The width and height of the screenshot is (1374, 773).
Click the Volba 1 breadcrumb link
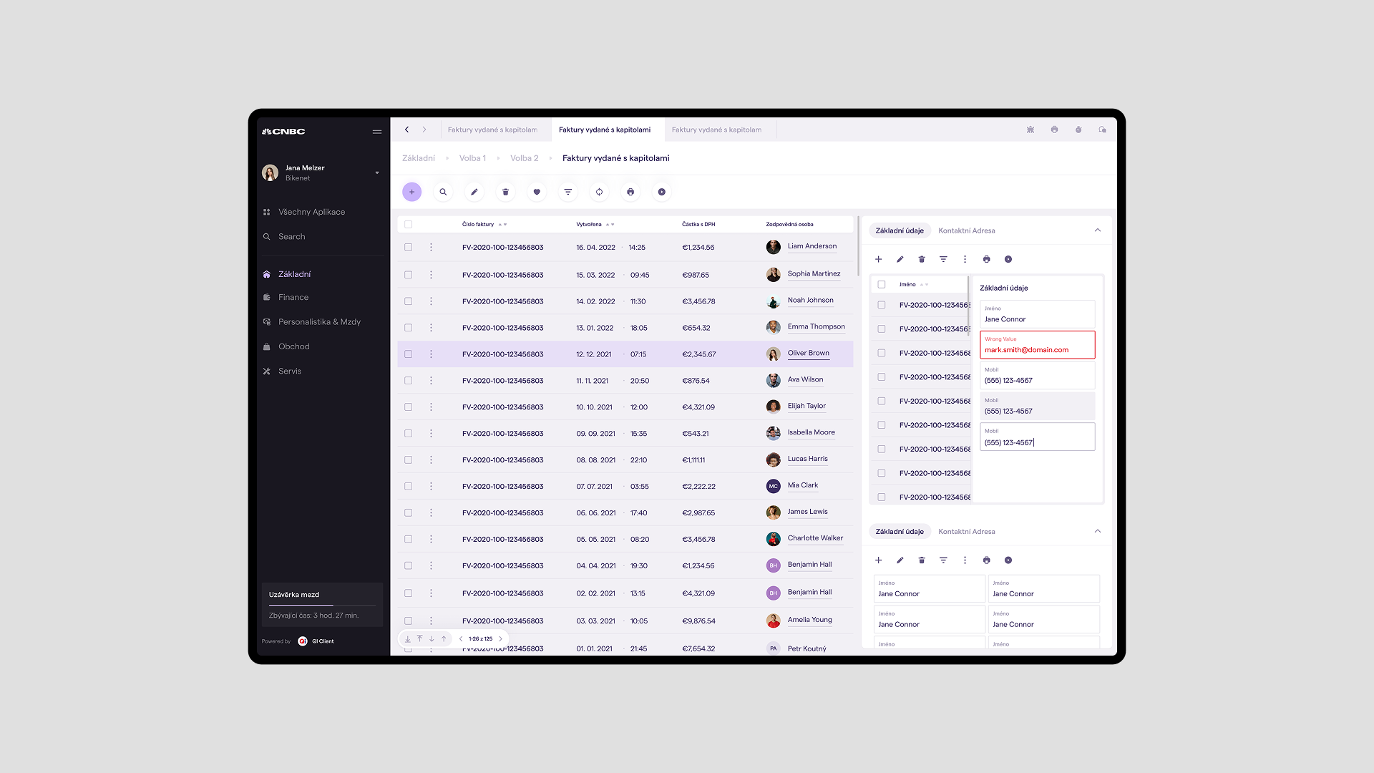click(x=472, y=158)
